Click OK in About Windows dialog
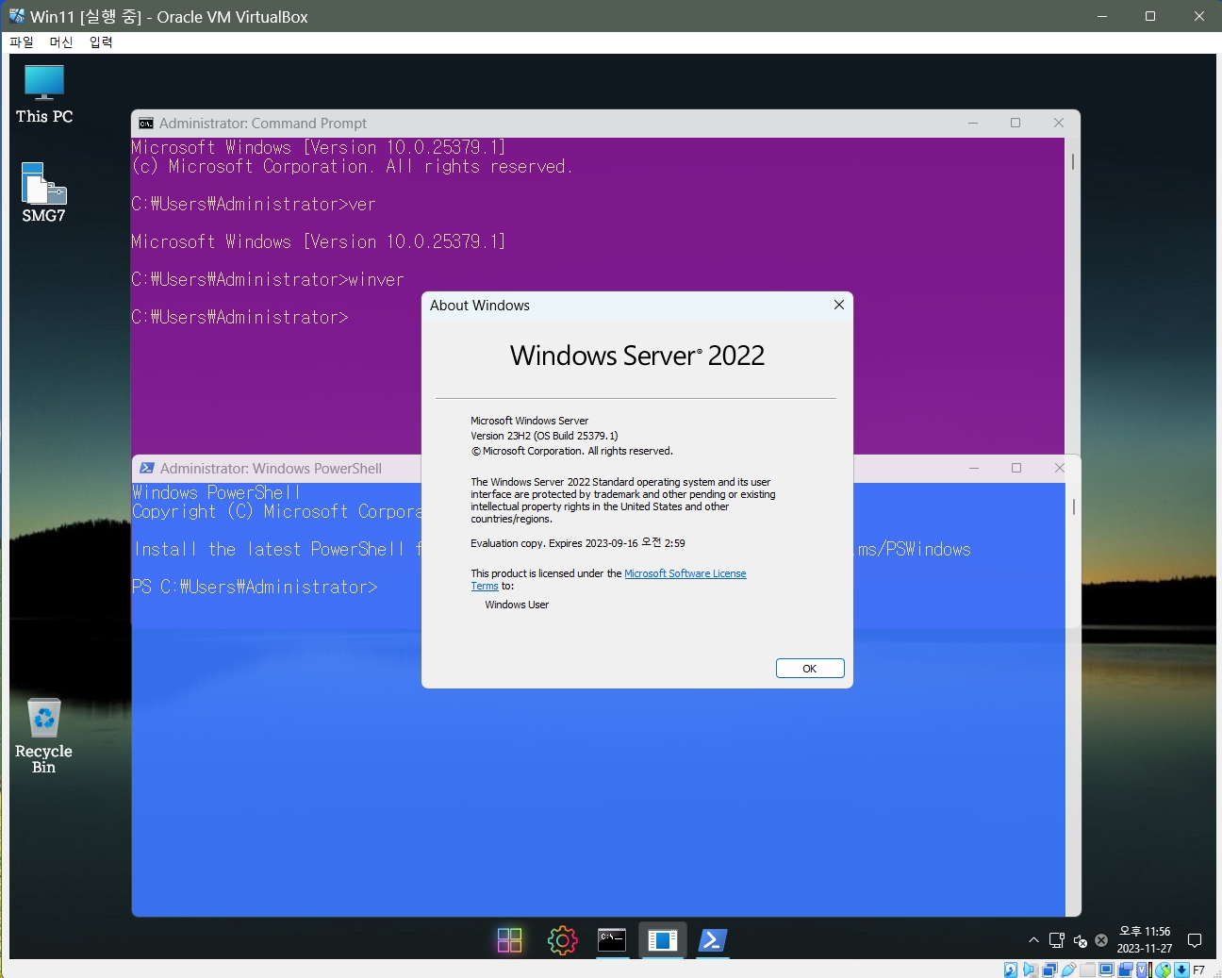The width and height of the screenshot is (1222, 978). (x=810, y=669)
